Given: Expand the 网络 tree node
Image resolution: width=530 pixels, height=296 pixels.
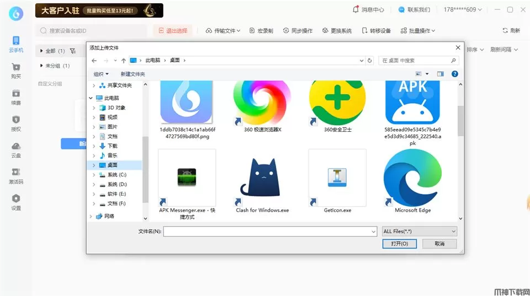Looking at the screenshot, I should coord(91,217).
